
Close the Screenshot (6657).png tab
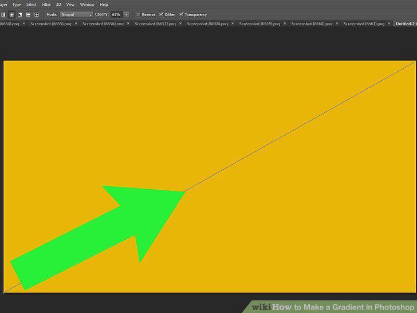click(180, 24)
